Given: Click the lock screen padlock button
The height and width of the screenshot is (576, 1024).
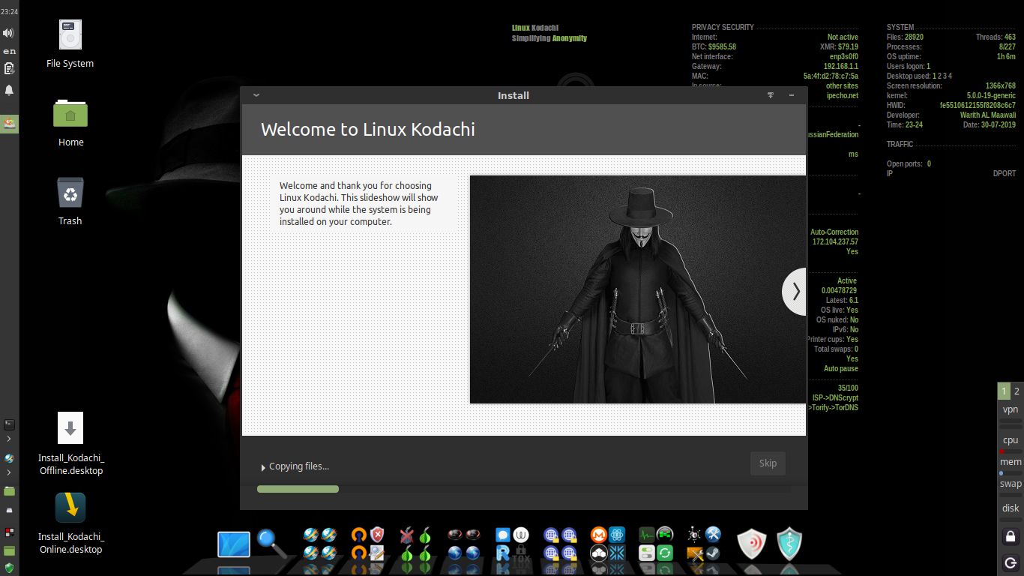Looking at the screenshot, I should [x=1011, y=536].
